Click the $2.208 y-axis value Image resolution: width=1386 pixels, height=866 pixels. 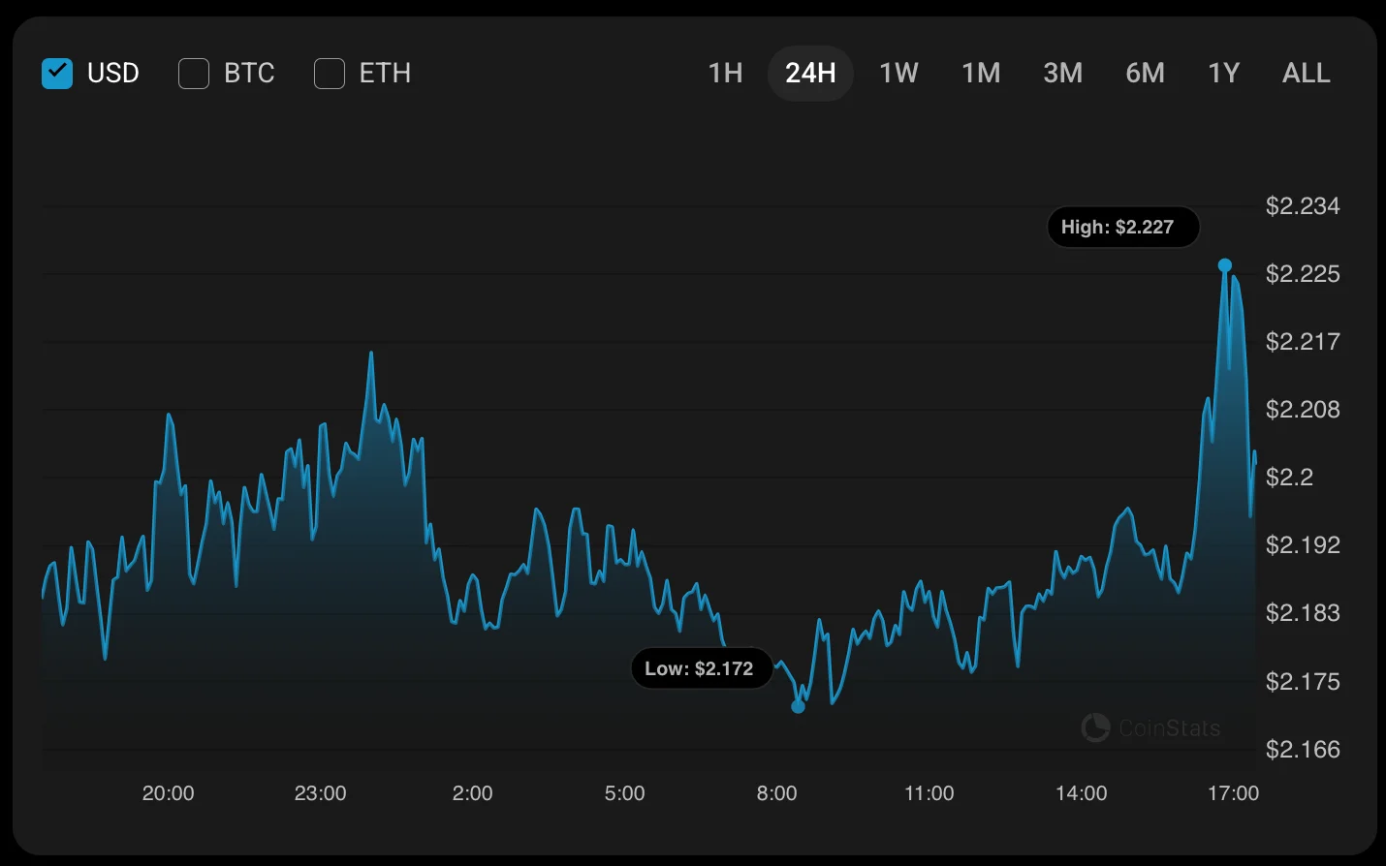click(x=1303, y=410)
